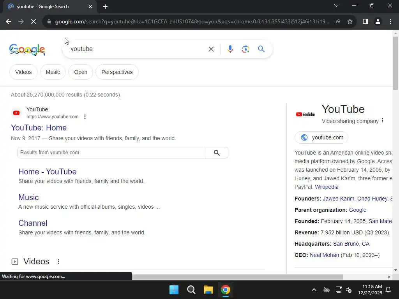Viewport: 399px width, 299px height.
Task: Open a new tab with the plus button
Action: 105,7
